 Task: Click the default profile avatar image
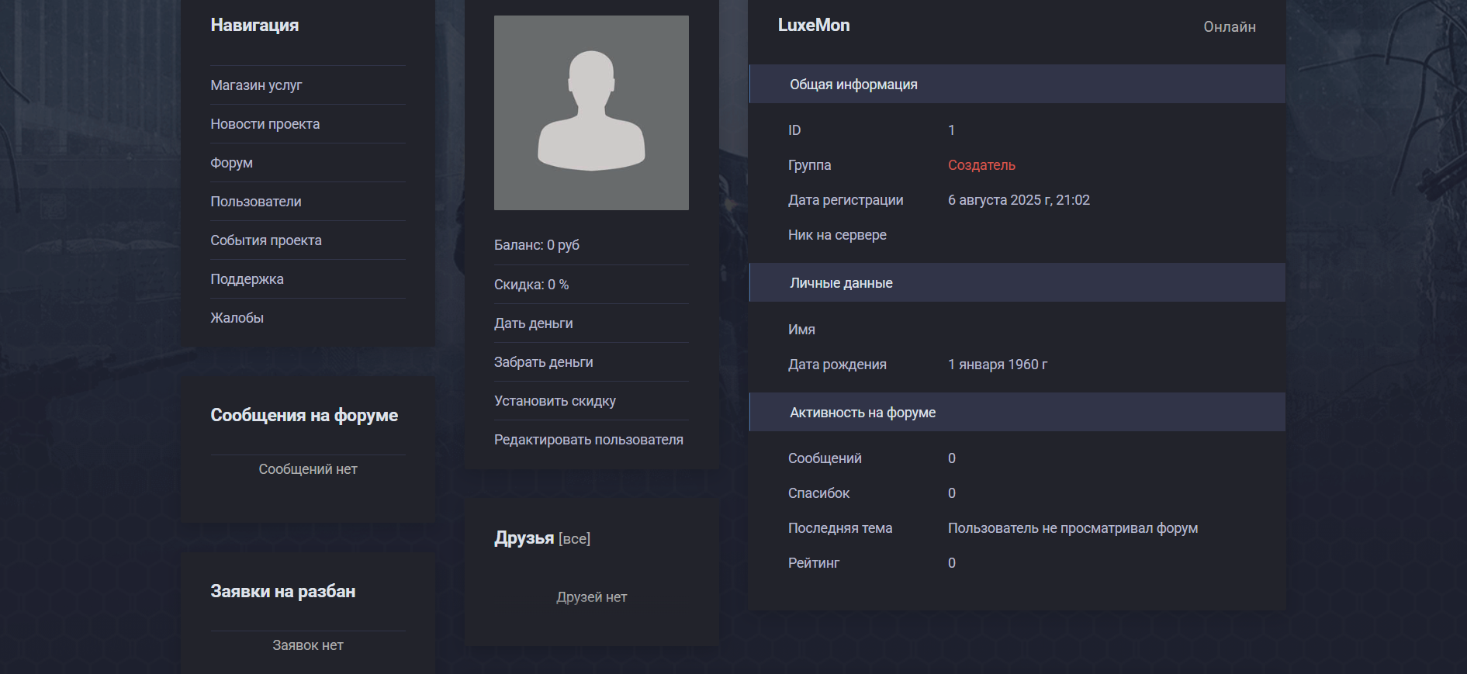[591, 112]
